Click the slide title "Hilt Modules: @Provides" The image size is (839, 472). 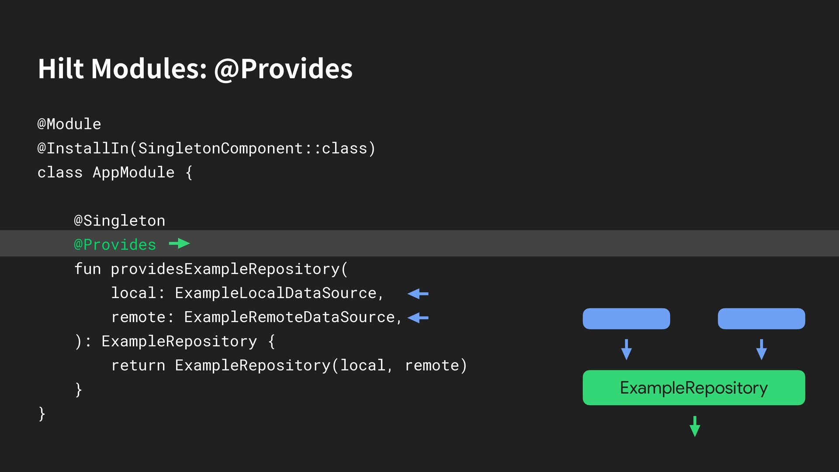click(195, 69)
